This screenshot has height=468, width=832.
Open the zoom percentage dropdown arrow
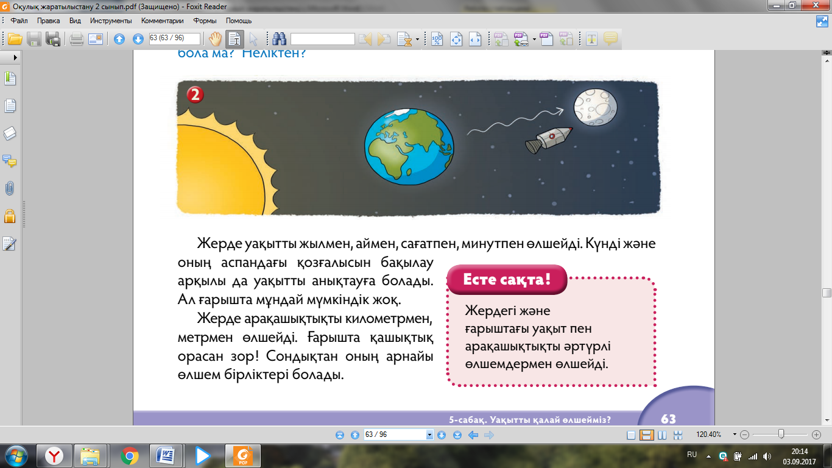click(x=735, y=435)
